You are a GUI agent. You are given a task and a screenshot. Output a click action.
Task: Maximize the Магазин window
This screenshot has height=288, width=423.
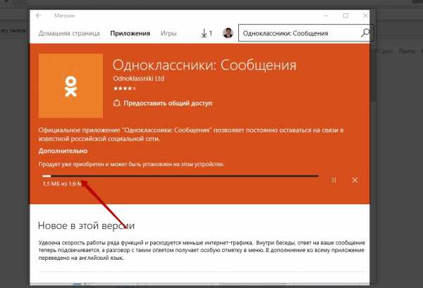click(x=345, y=15)
